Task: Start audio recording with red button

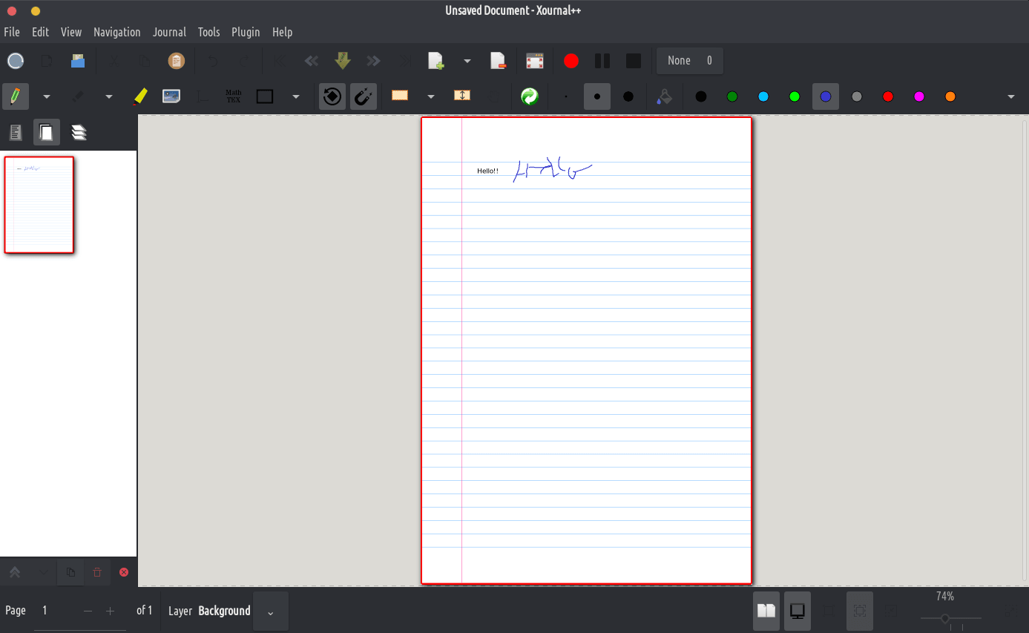Action: pos(571,61)
